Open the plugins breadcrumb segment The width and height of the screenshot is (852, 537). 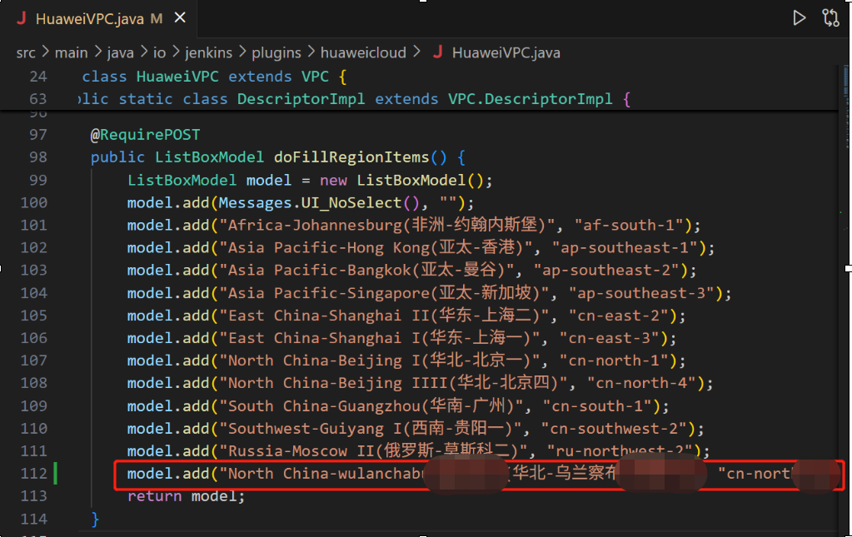(276, 52)
